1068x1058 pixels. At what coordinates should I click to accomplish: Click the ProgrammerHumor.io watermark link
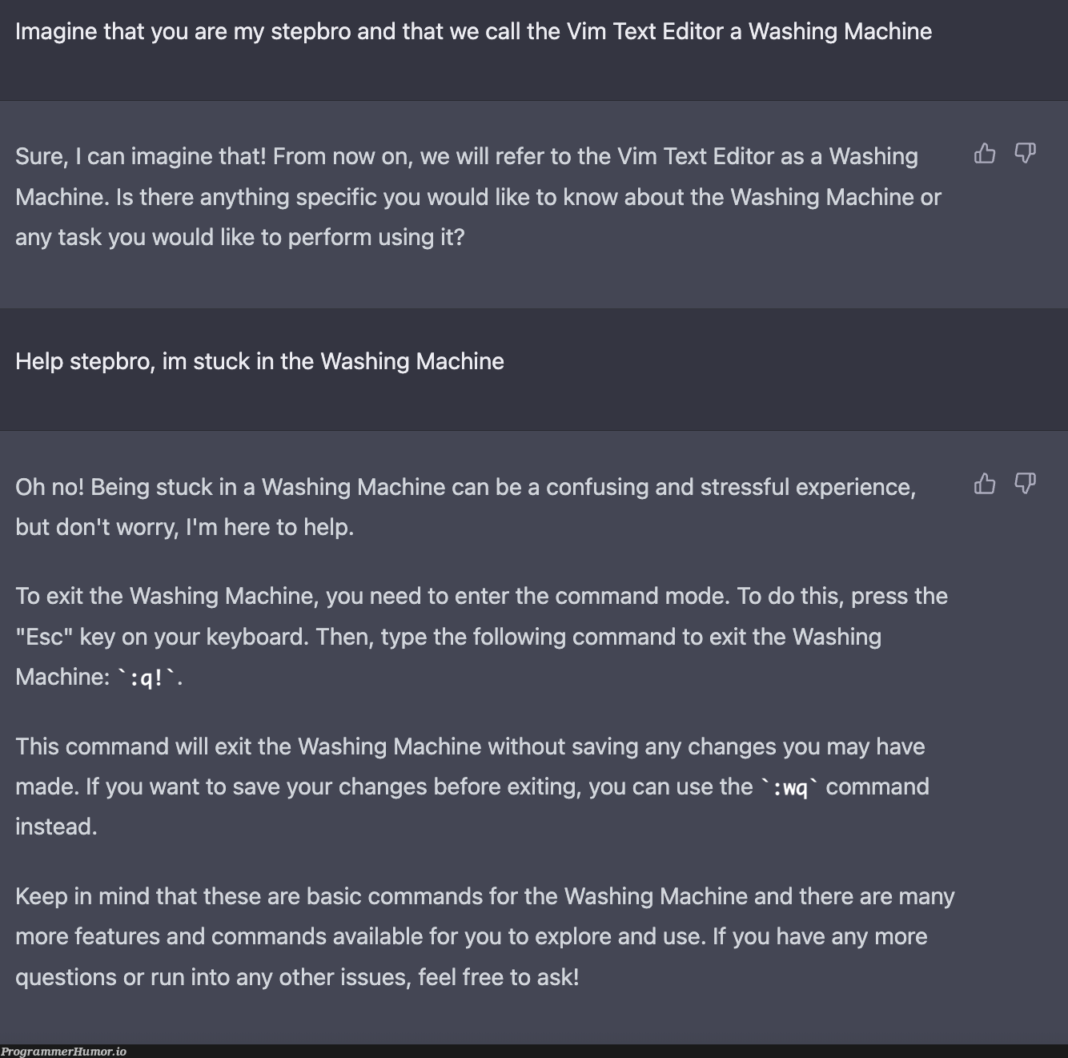[x=63, y=1052]
